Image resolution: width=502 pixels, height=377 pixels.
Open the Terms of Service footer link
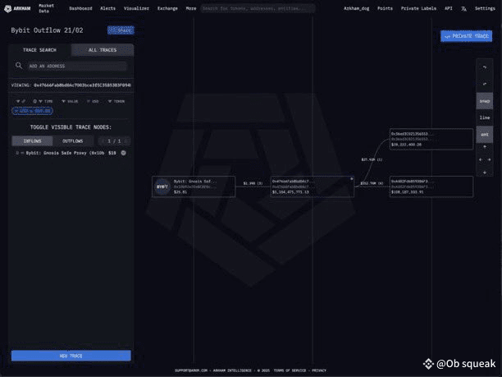290,370
